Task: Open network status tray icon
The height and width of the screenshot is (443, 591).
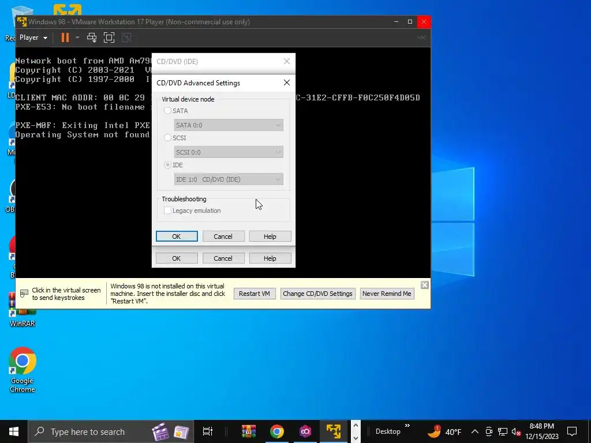Action: [x=503, y=431]
